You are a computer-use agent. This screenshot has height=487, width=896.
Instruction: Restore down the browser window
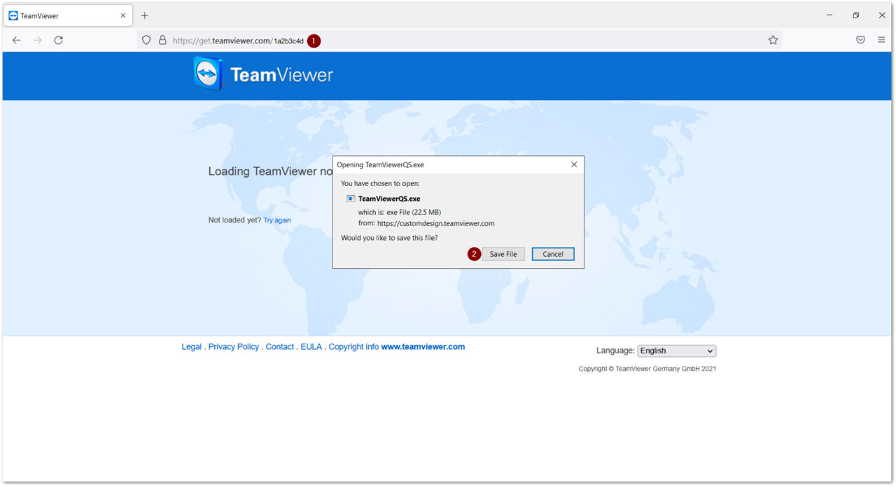(x=855, y=15)
